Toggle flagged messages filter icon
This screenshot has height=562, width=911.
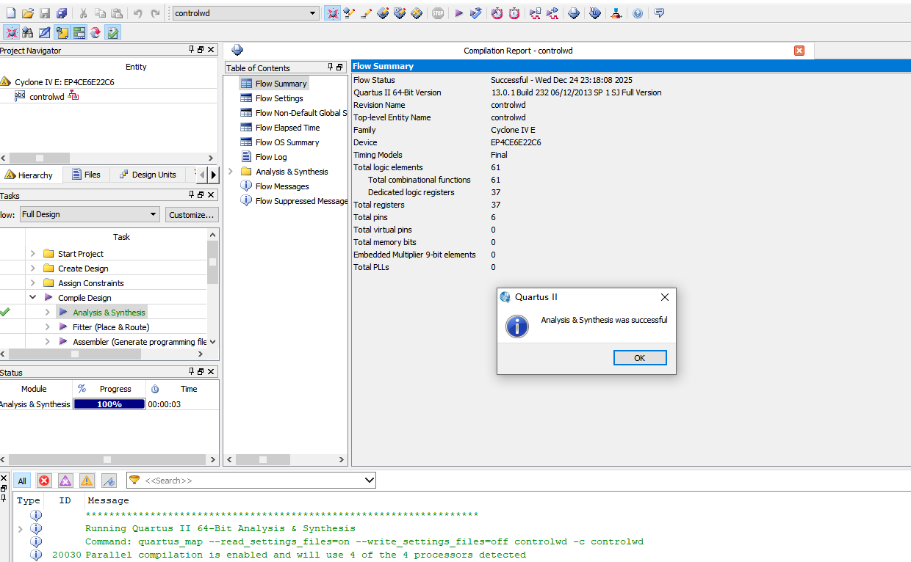click(x=109, y=481)
